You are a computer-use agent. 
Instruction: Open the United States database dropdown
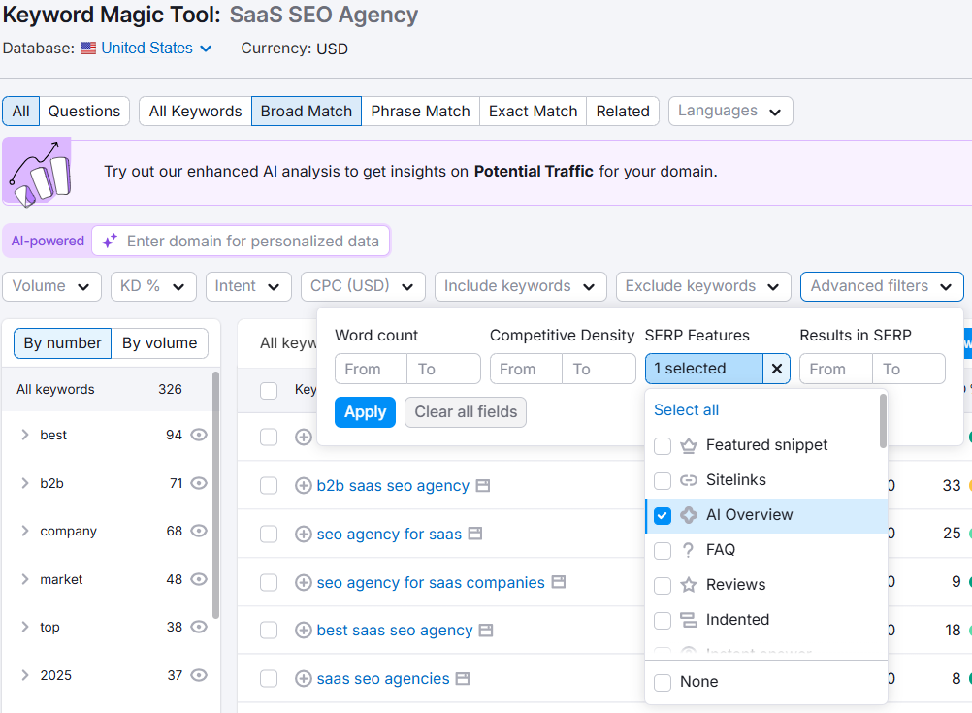146,49
